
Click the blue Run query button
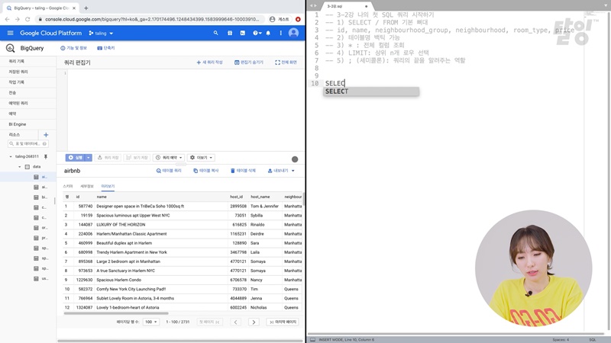click(x=76, y=158)
